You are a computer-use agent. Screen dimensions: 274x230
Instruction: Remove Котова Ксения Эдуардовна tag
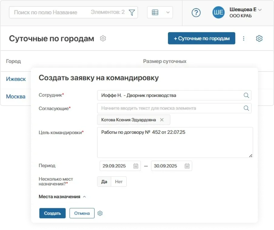tap(162, 120)
